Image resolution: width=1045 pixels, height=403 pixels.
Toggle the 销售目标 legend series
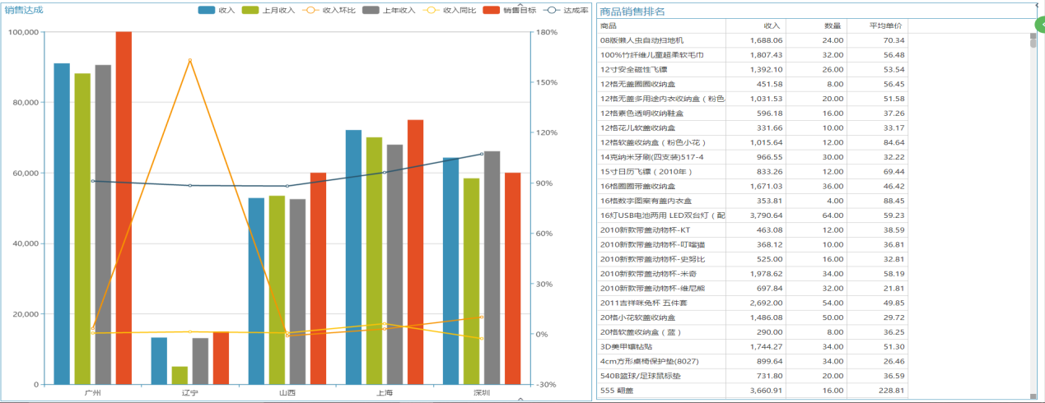click(509, 10)
